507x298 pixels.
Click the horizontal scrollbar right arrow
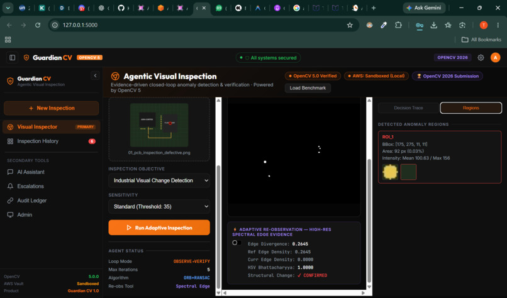tap(363, 293)
